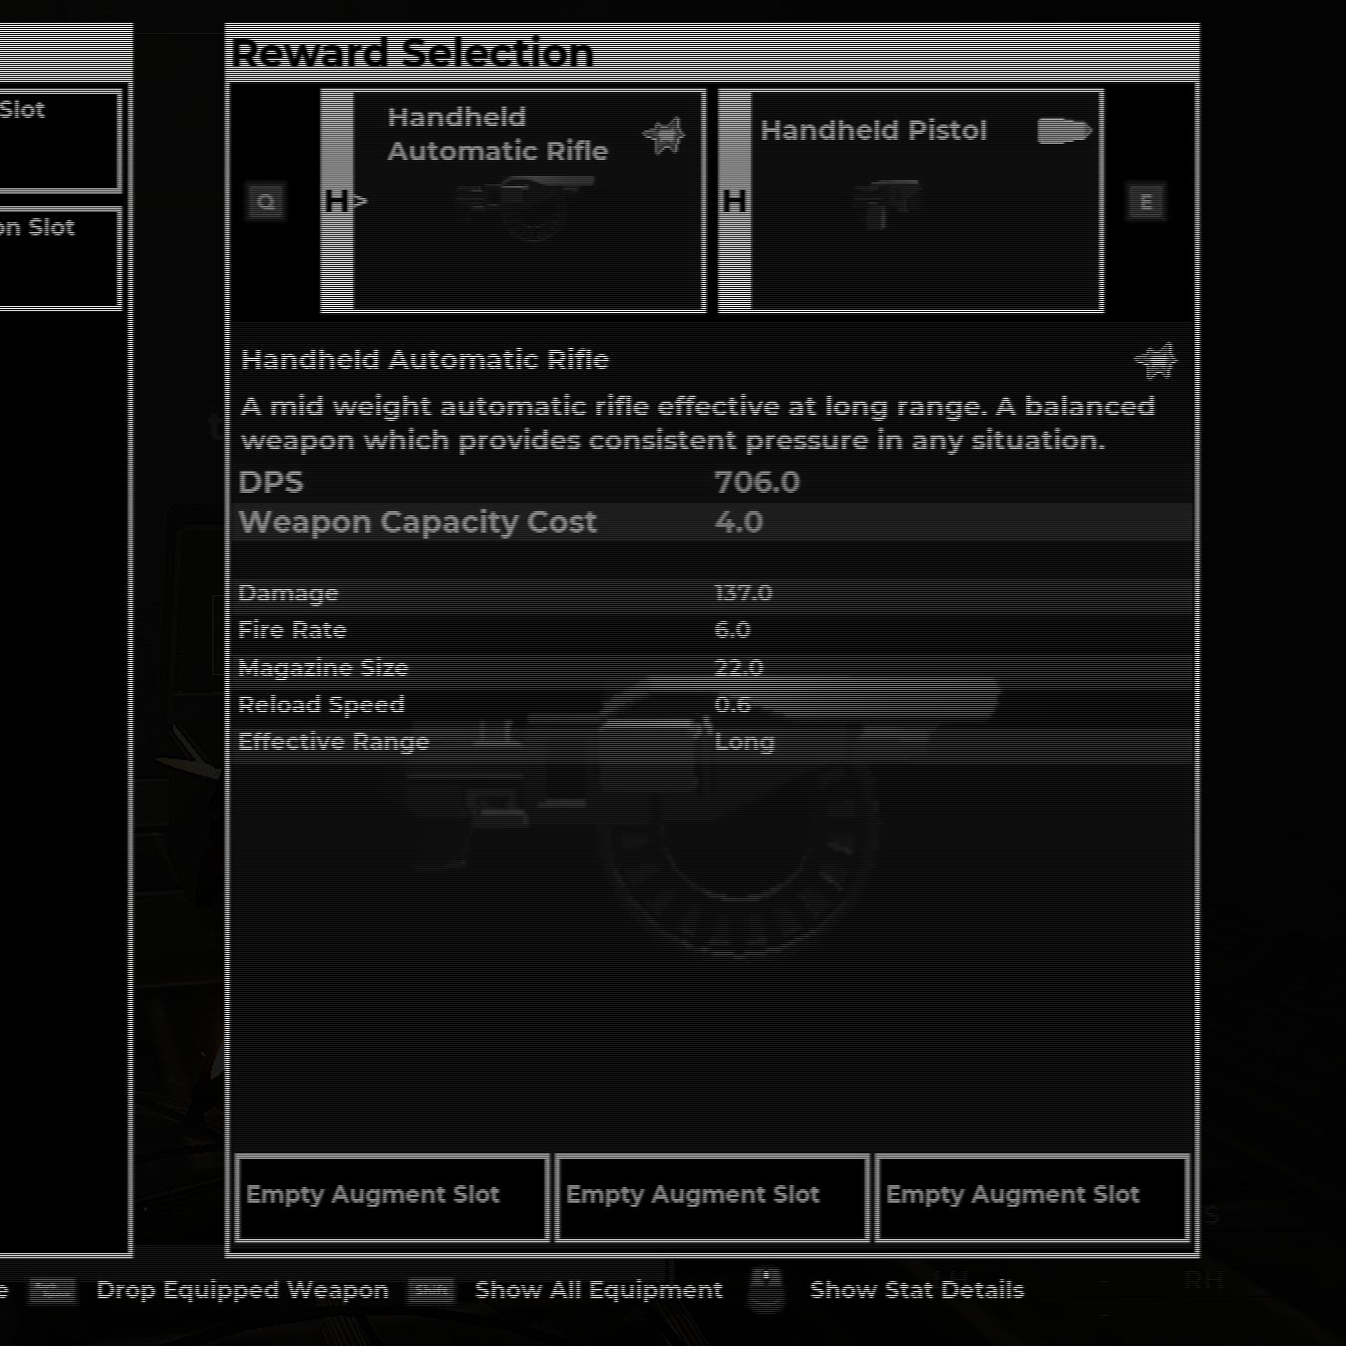Viewport: 1346px width, 1346px height.
Task: Click the star icon beside the description title
Action: click(x=1157, y=360)
